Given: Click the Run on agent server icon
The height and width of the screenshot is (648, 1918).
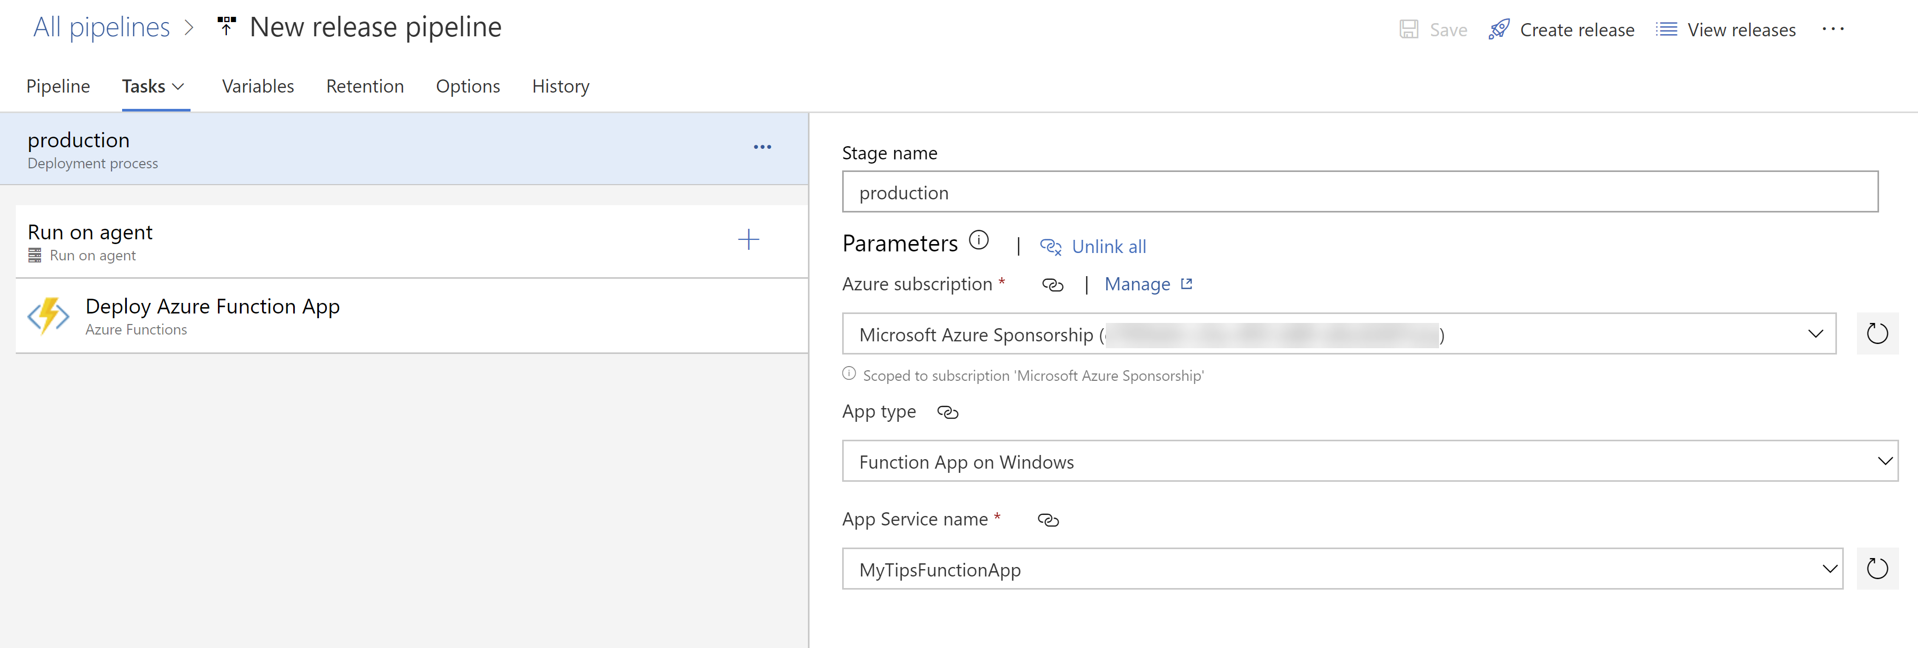Looking at the screenshot, I should point(35,256).
